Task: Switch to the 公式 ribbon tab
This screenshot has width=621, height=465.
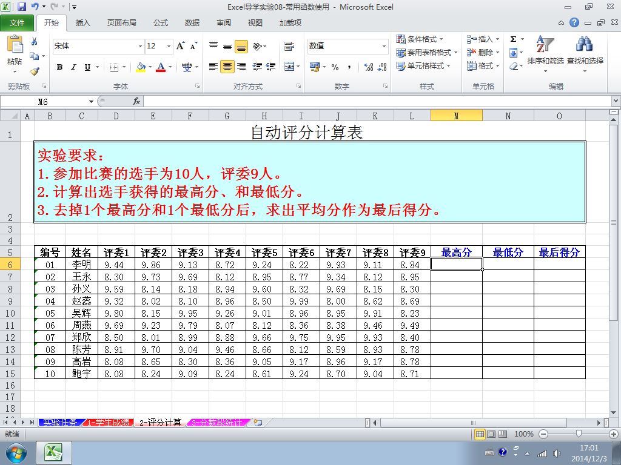Action: [x=161, y=23]
